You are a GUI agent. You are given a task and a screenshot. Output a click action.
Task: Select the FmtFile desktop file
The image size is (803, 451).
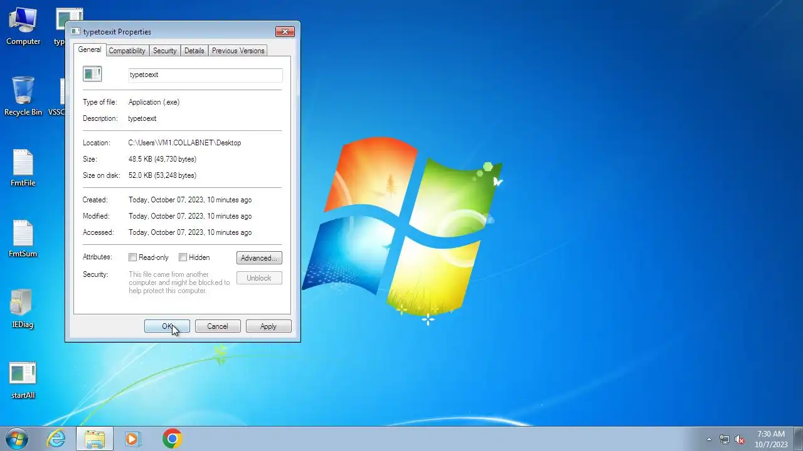tap(23, 168)
